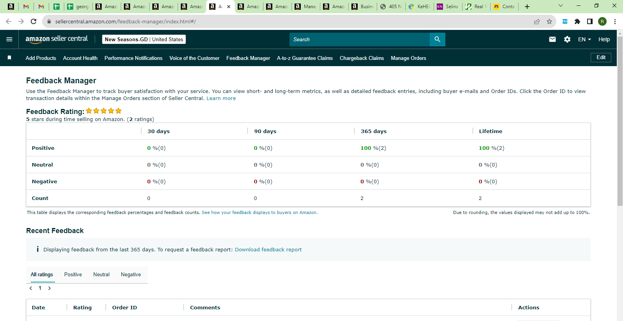Open the Chrome three-dot menu
The height and width of the screenshot is (321, 623).
coord(615,21)
